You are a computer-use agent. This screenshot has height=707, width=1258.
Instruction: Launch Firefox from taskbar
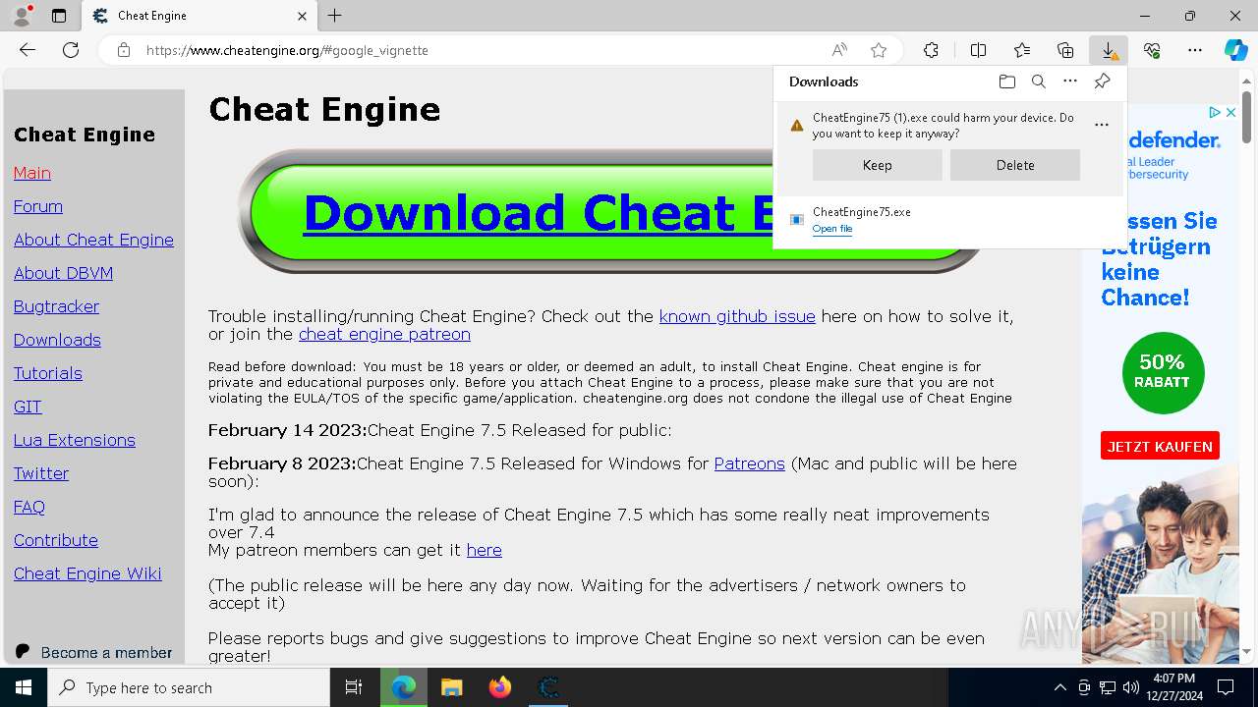click(500, 687)
